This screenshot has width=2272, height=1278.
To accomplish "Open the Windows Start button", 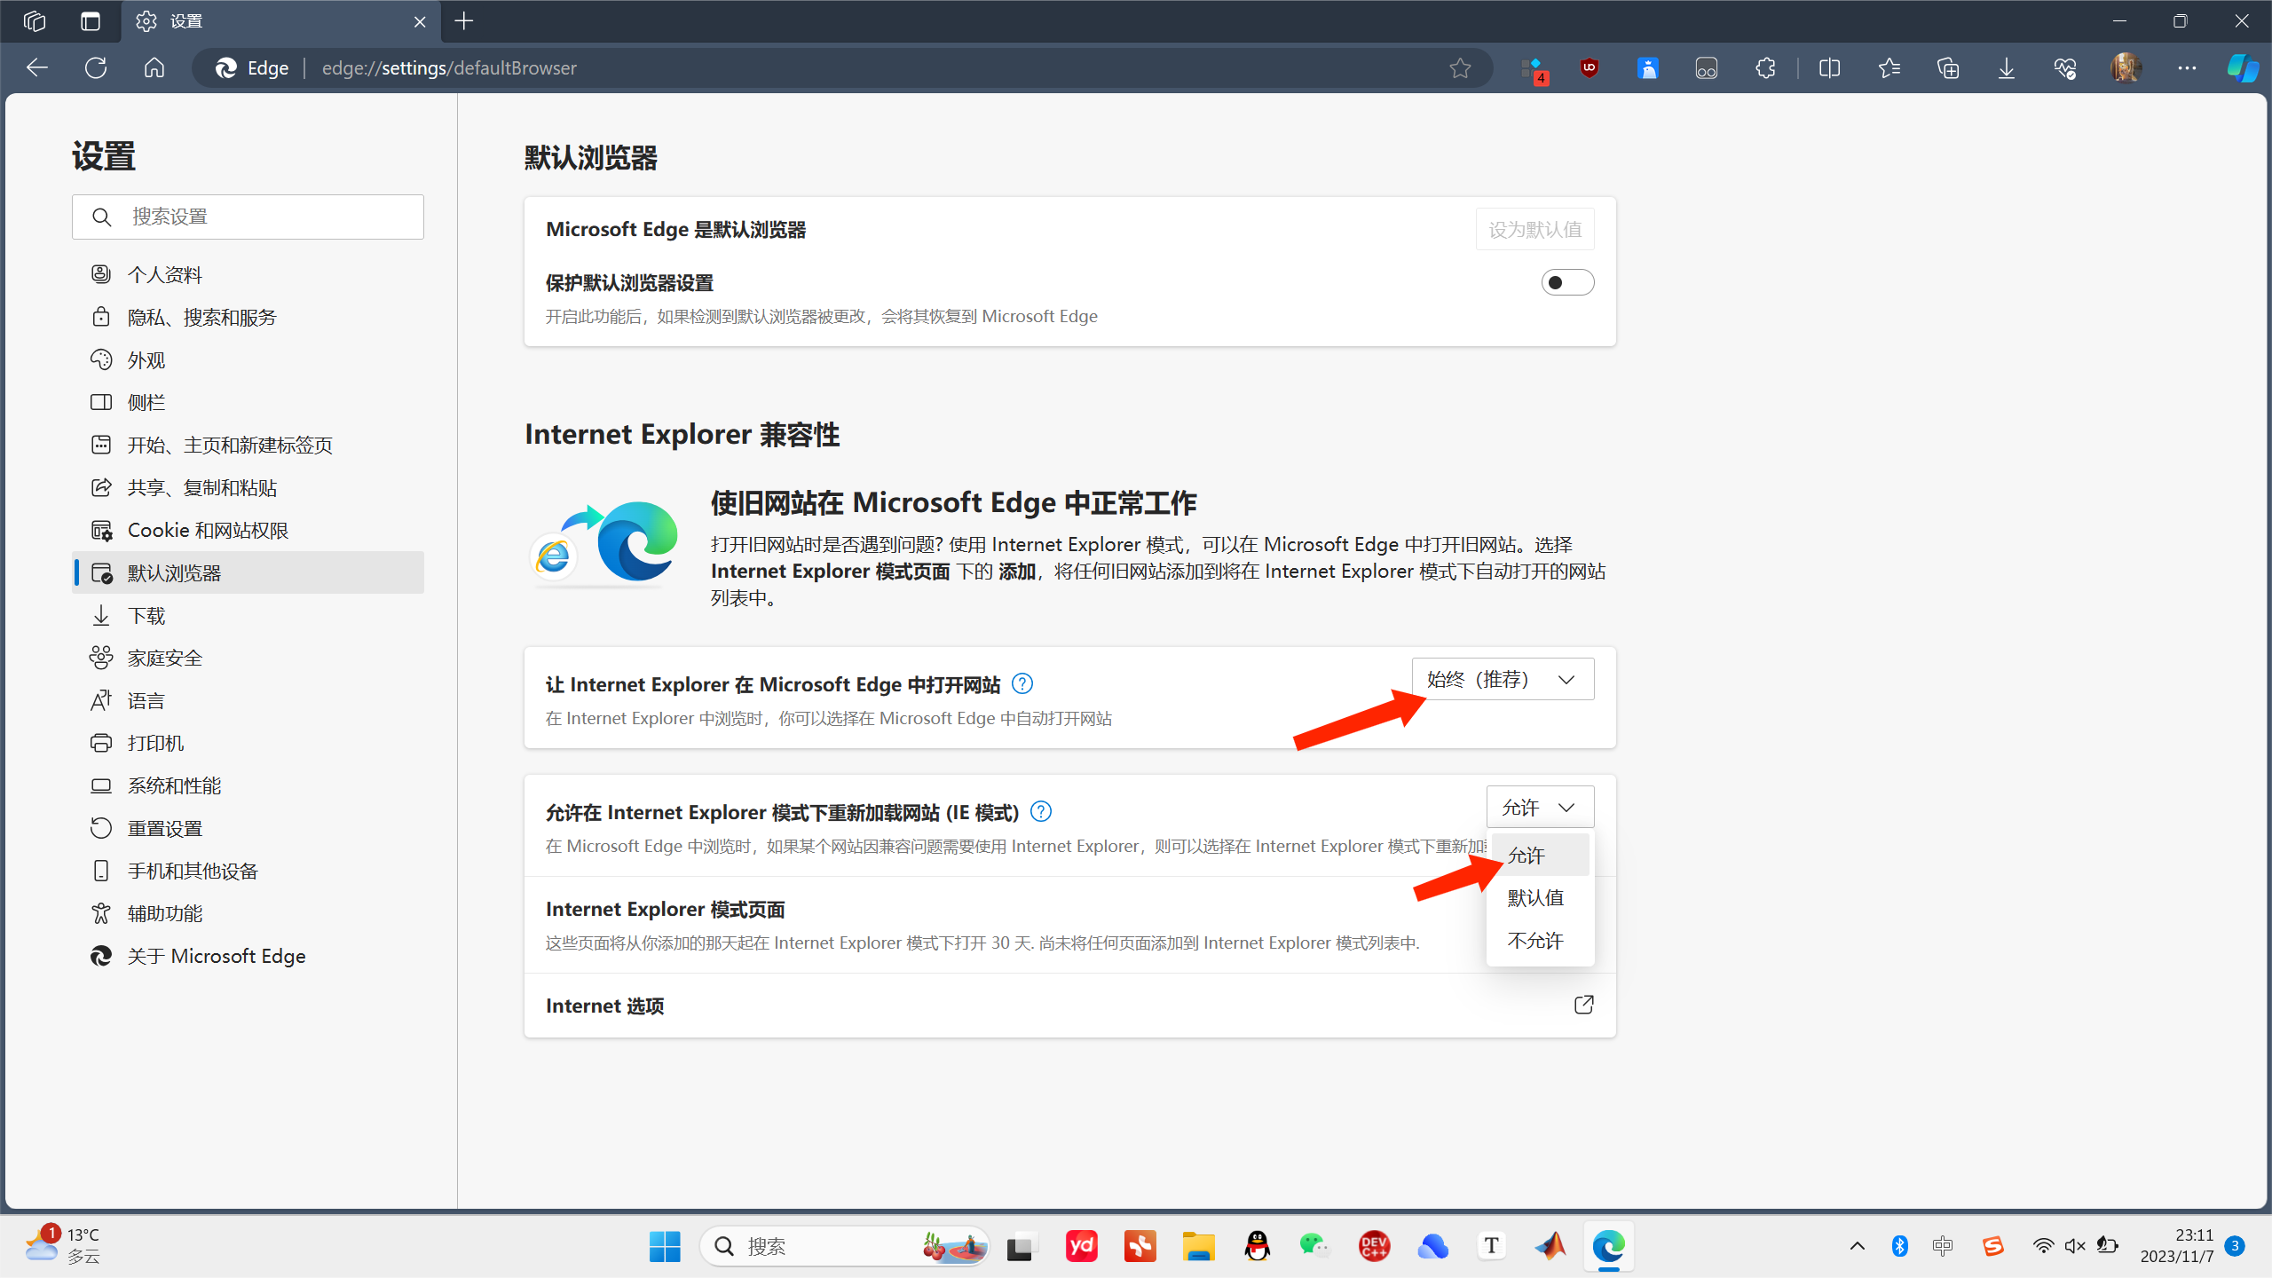I will [x=665, y=1246].
